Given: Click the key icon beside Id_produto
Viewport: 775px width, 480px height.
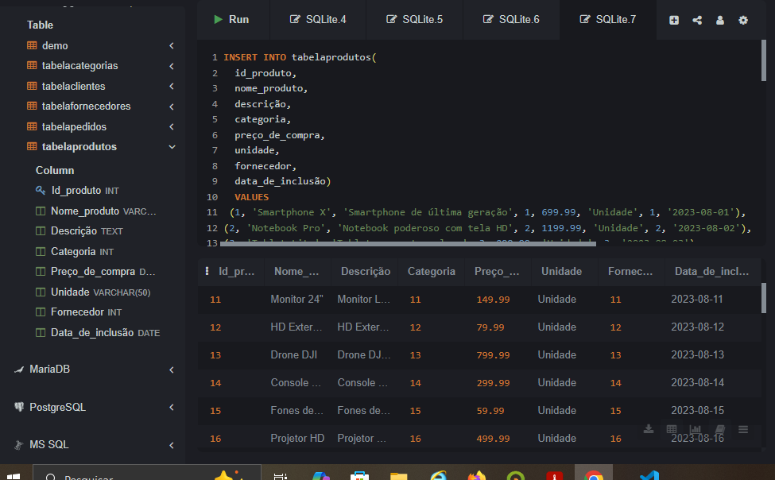Looking at the screenshot, I should pyautogui.click(x=41, y=190).
